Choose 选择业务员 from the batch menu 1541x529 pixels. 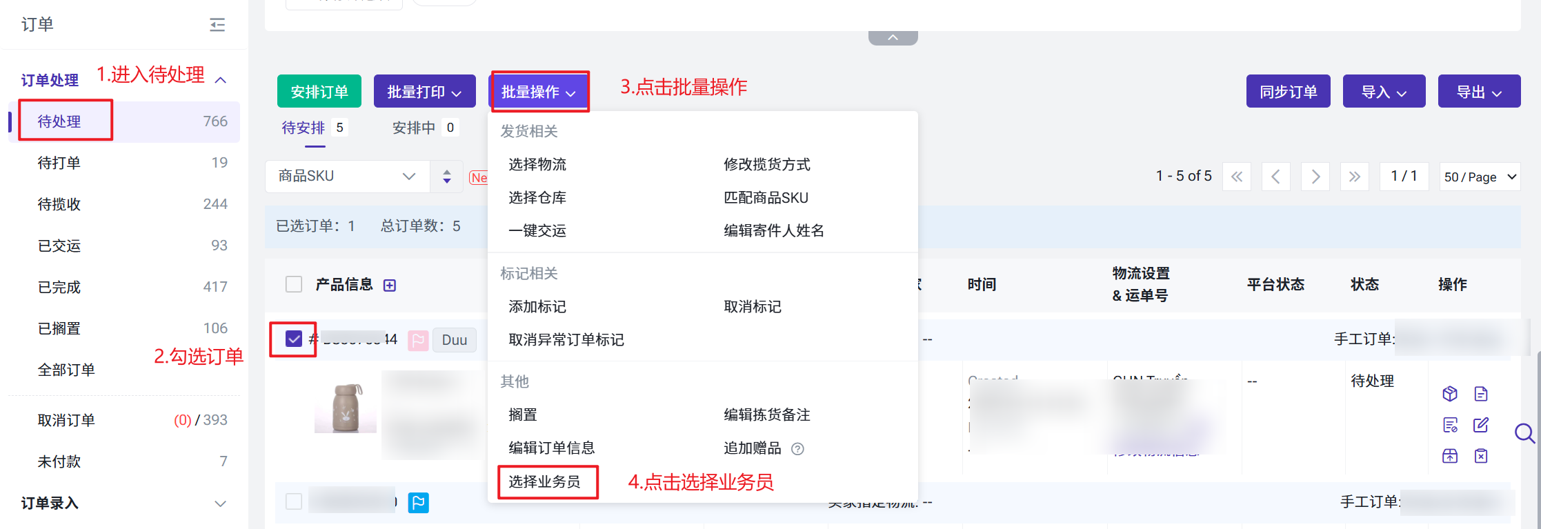544,481
